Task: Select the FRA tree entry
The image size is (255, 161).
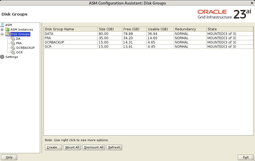Action: tap(19, 43)
